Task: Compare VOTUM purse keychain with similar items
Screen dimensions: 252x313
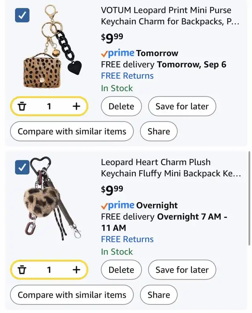Action: coord(72,131)
